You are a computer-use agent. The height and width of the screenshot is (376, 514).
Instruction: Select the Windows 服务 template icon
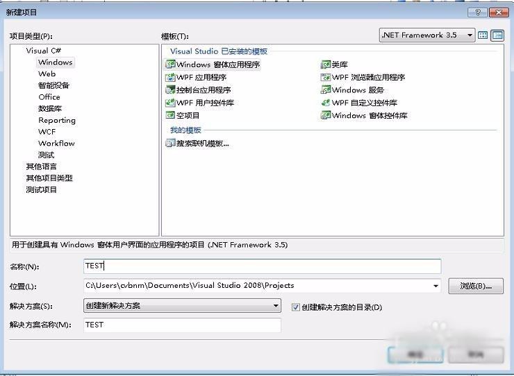point(325,89)
